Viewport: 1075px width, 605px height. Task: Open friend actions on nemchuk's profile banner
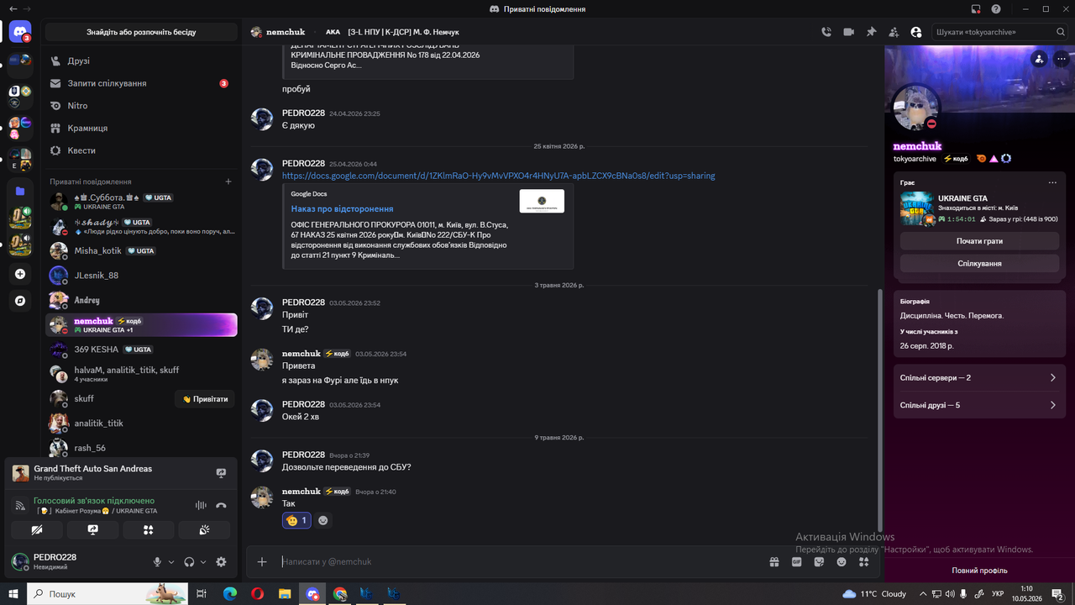pyautogui.click(x=1040, y=59)
